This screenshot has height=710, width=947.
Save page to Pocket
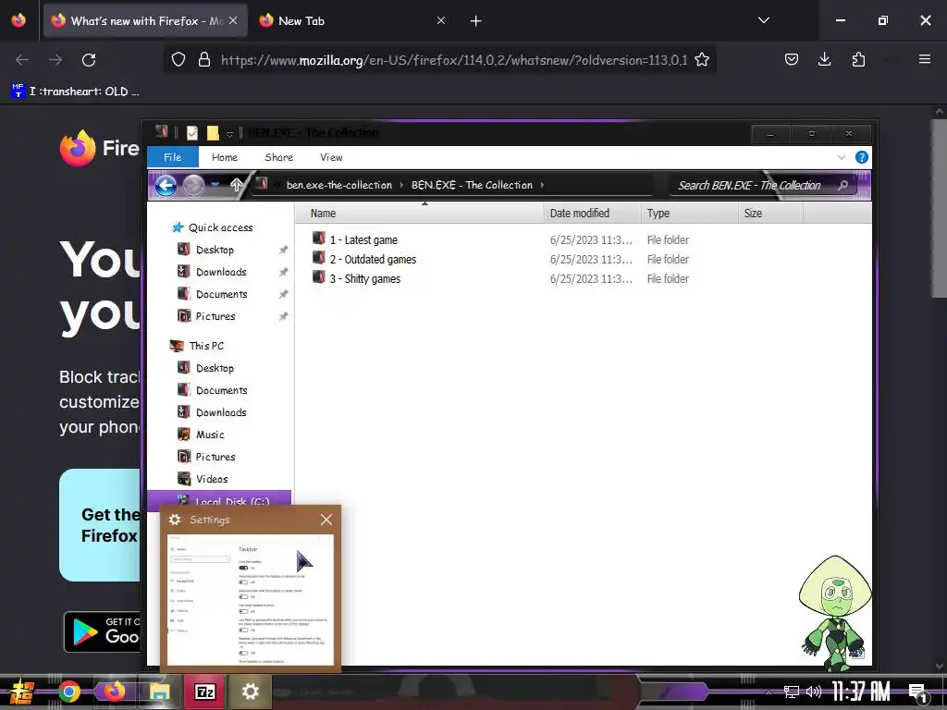coord(792,59)
